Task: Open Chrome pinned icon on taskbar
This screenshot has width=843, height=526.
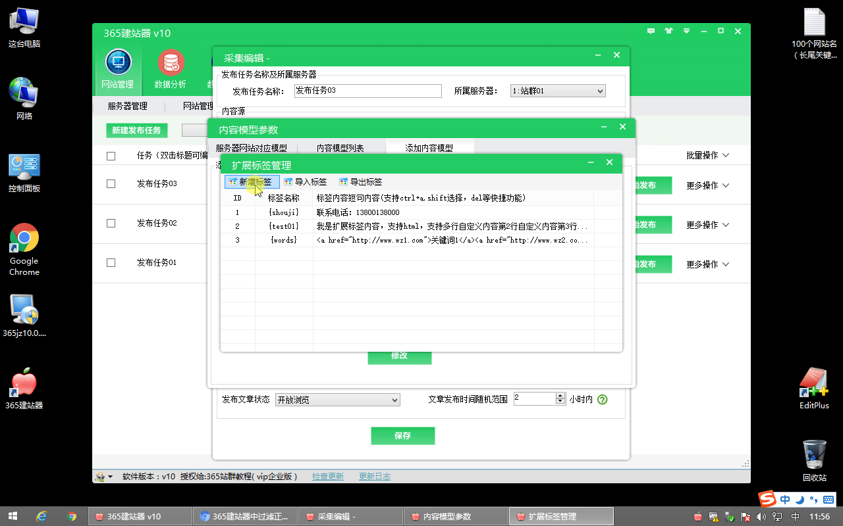Action: [72, 516]
